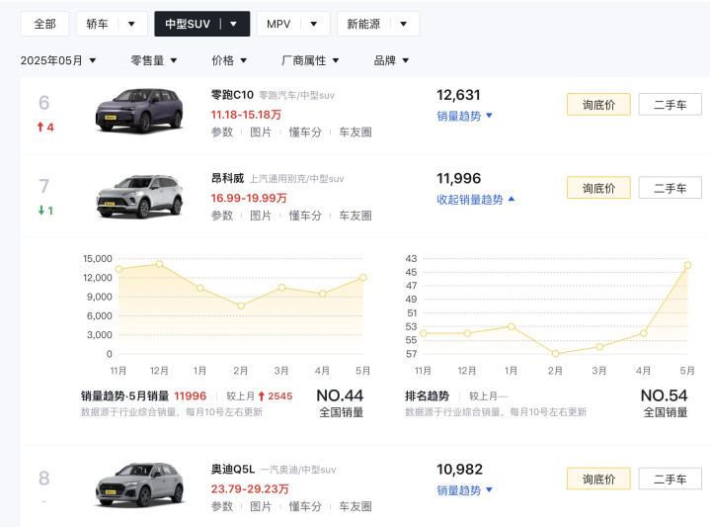The image size is (710, 527).
Task: Open 参数 link for 零跑C10
Action: click(x=222, y=132)
